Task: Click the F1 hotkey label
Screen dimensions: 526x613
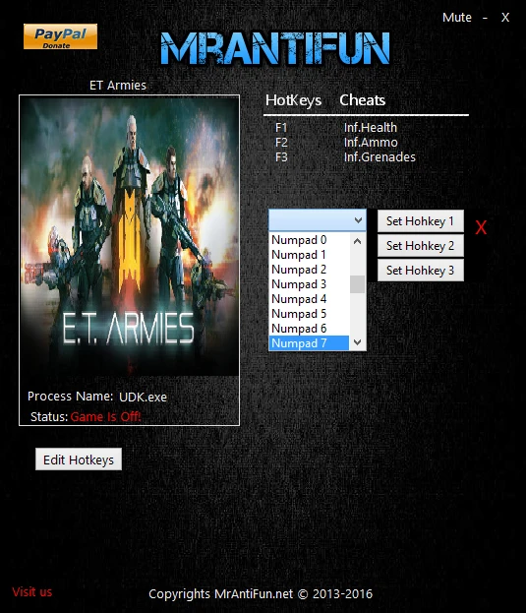Action: (x=281, y=128)
